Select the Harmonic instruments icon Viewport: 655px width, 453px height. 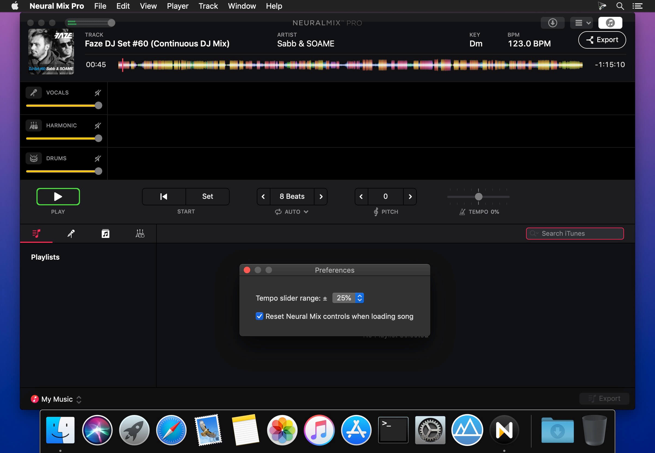pos(33,125)
